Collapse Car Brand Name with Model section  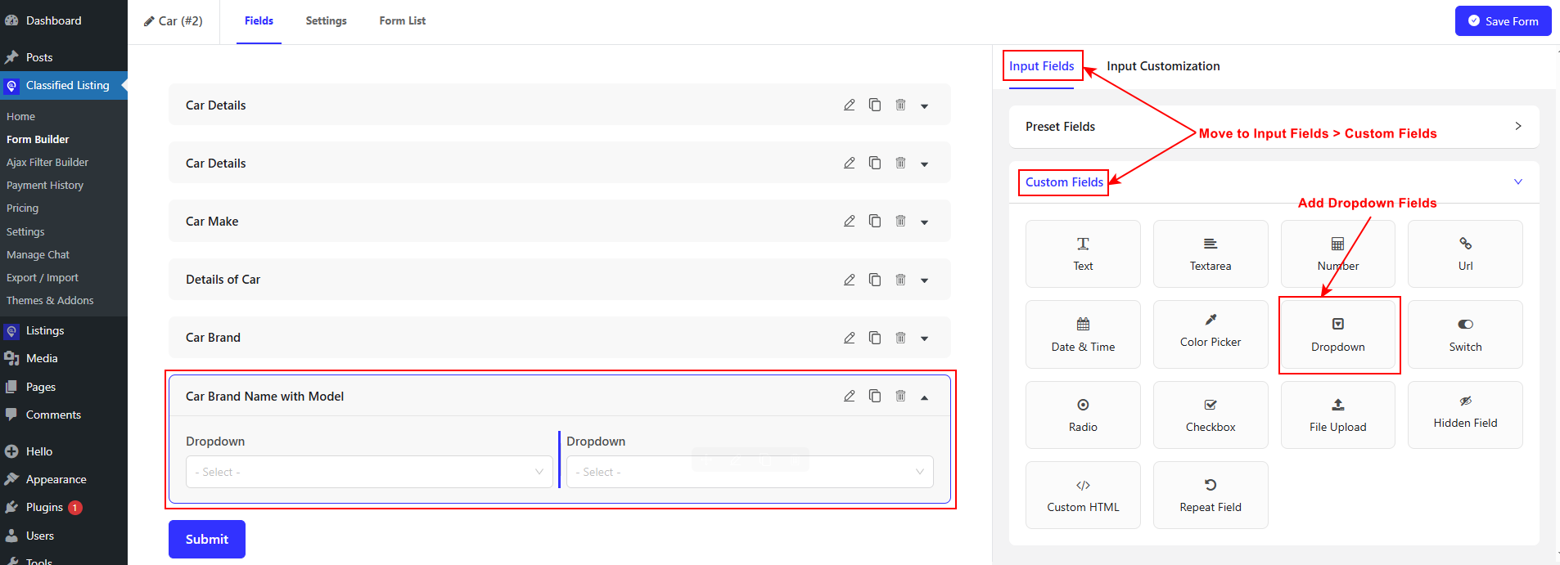[x=925, y=397]
